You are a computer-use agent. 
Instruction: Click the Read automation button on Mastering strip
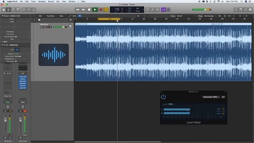coord(8,102)
